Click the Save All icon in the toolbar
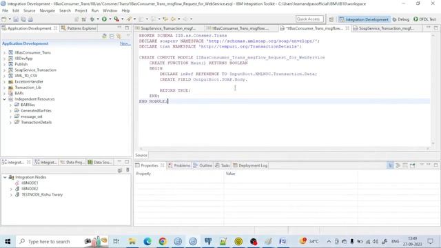Viewport: 441px width, 248px height. (x=23, y=19)
